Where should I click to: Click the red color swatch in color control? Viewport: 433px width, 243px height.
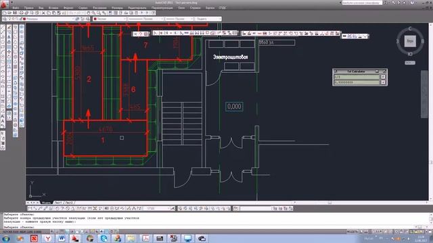pos(95,19)
